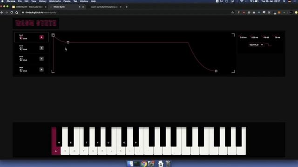Open a new Chrome tab
The width and height of the screenshot is (298, 167).
point(127,7)
